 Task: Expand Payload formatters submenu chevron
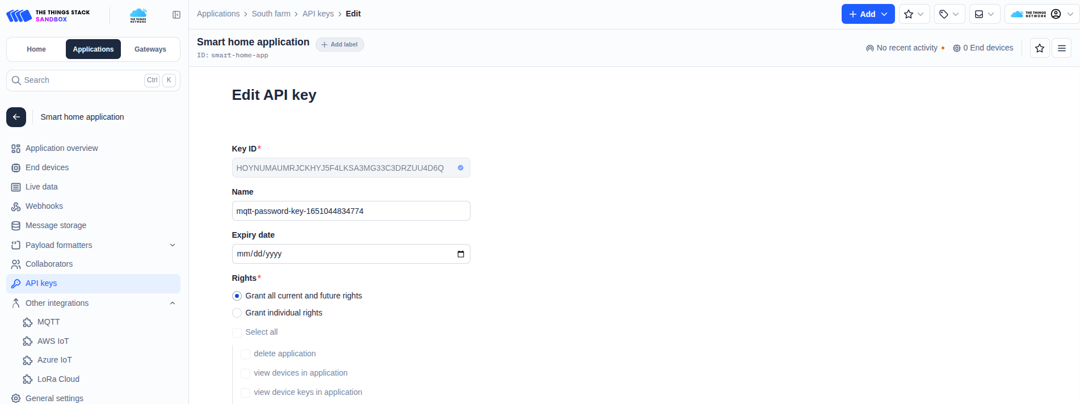coord(173,245)
